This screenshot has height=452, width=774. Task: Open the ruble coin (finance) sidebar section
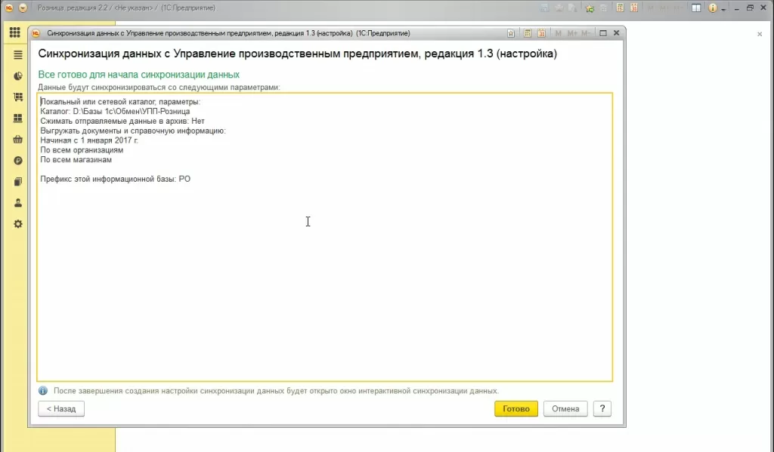18,161
